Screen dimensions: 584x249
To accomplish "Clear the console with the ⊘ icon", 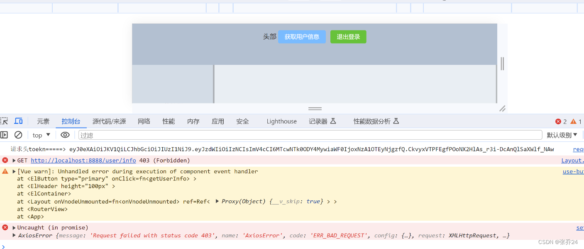I will click(17, 135).
